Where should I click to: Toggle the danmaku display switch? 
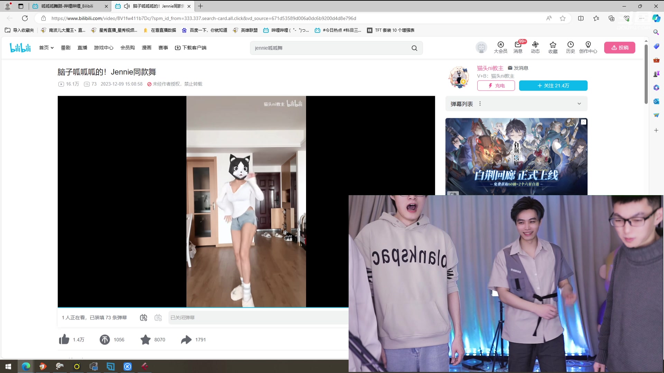point(144,317)
